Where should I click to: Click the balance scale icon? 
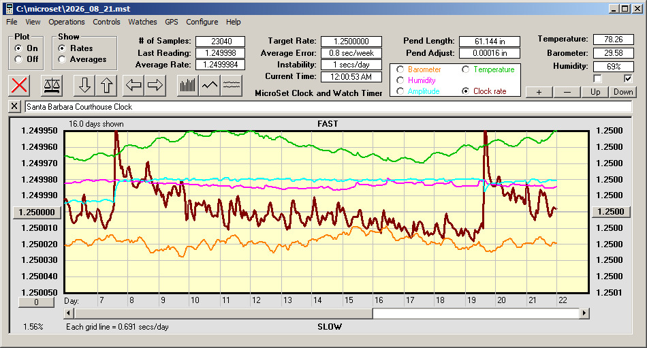click(x=52, y=85)
